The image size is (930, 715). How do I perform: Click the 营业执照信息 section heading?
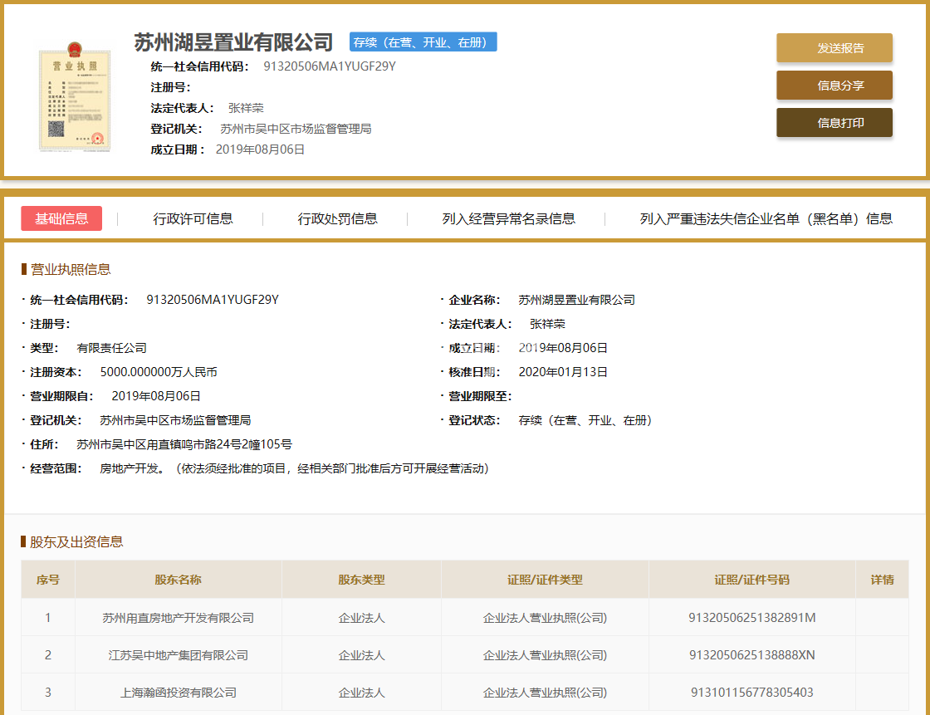point(70,269)
